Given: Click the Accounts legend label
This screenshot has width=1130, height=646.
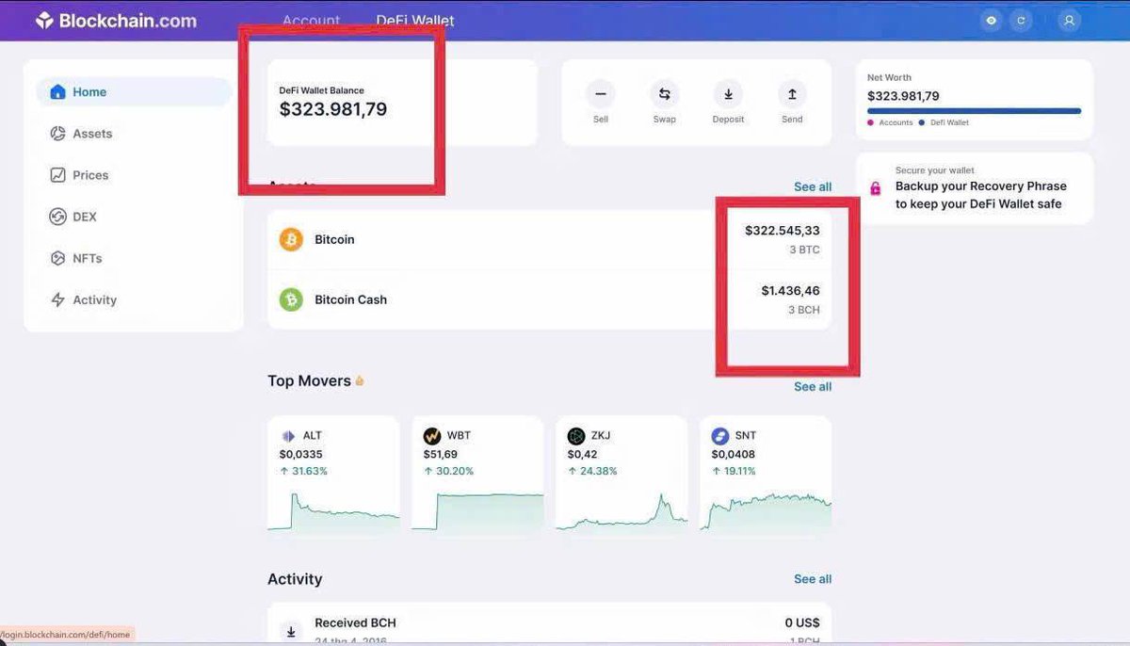Looking at the screenshot, I should coord(896,122).
